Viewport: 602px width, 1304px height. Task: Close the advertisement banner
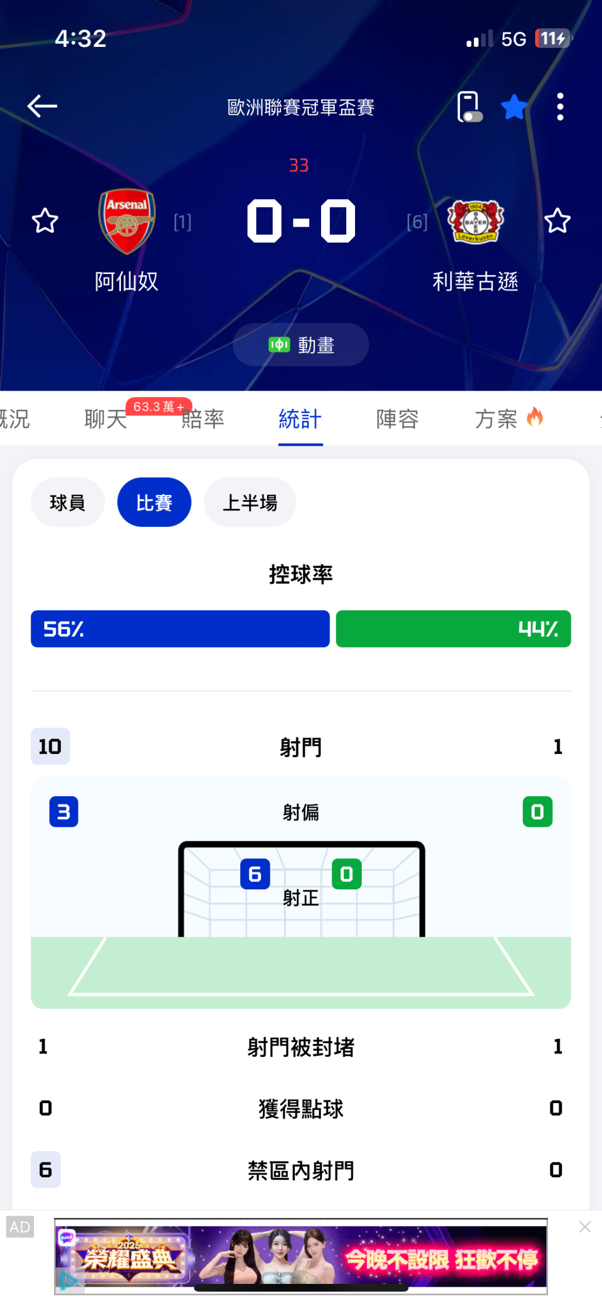tap(585, 1226)
